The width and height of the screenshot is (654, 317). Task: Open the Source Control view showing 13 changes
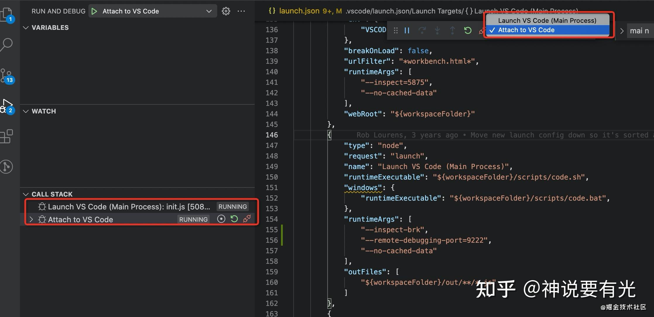[6, 75]
